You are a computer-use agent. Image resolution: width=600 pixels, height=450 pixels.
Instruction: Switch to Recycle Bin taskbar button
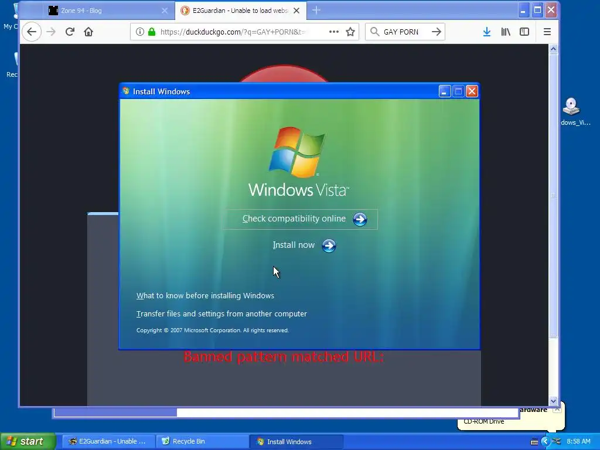point(202,441)
